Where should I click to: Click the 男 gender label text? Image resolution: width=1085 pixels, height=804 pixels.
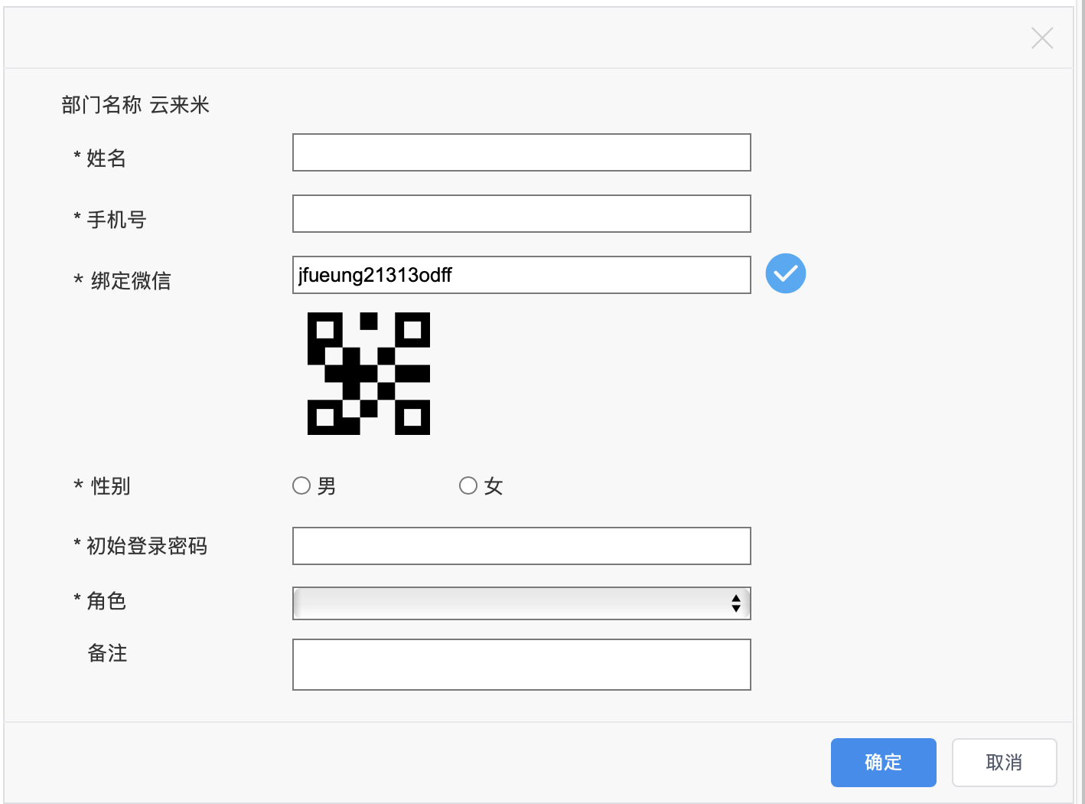[327, 486]
